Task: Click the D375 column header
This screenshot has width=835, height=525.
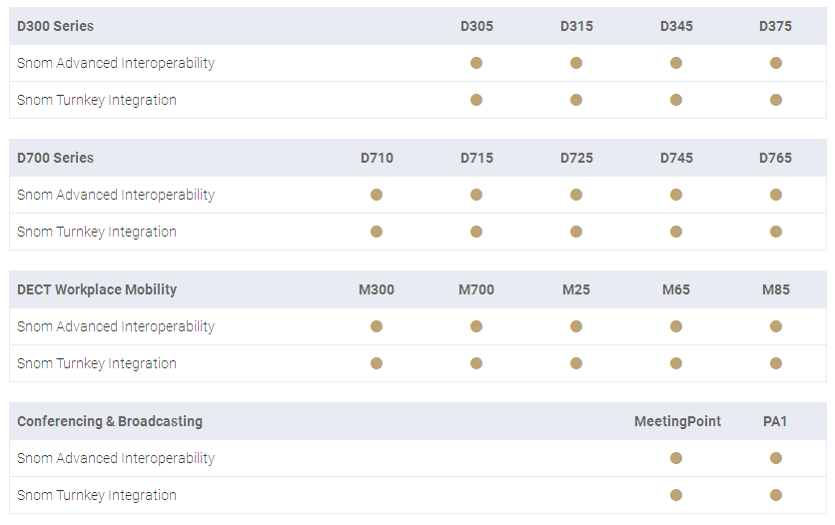Action: (x=775, y=26)
